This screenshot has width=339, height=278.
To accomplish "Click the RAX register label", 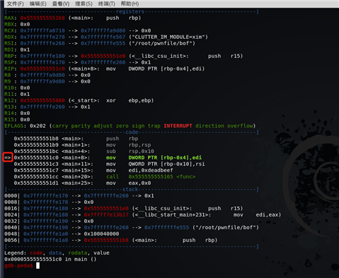I will pyautogui.click(x=9, y=18).
